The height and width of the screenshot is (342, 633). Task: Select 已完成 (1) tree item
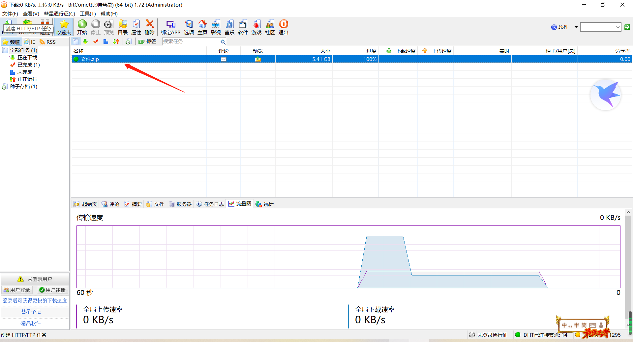click(29, 65)
